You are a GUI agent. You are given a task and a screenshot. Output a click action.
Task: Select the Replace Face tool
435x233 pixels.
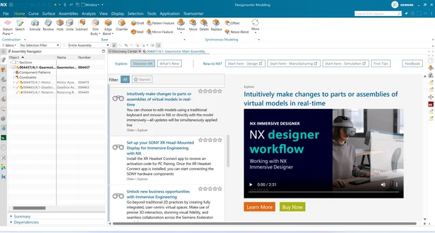216,25
